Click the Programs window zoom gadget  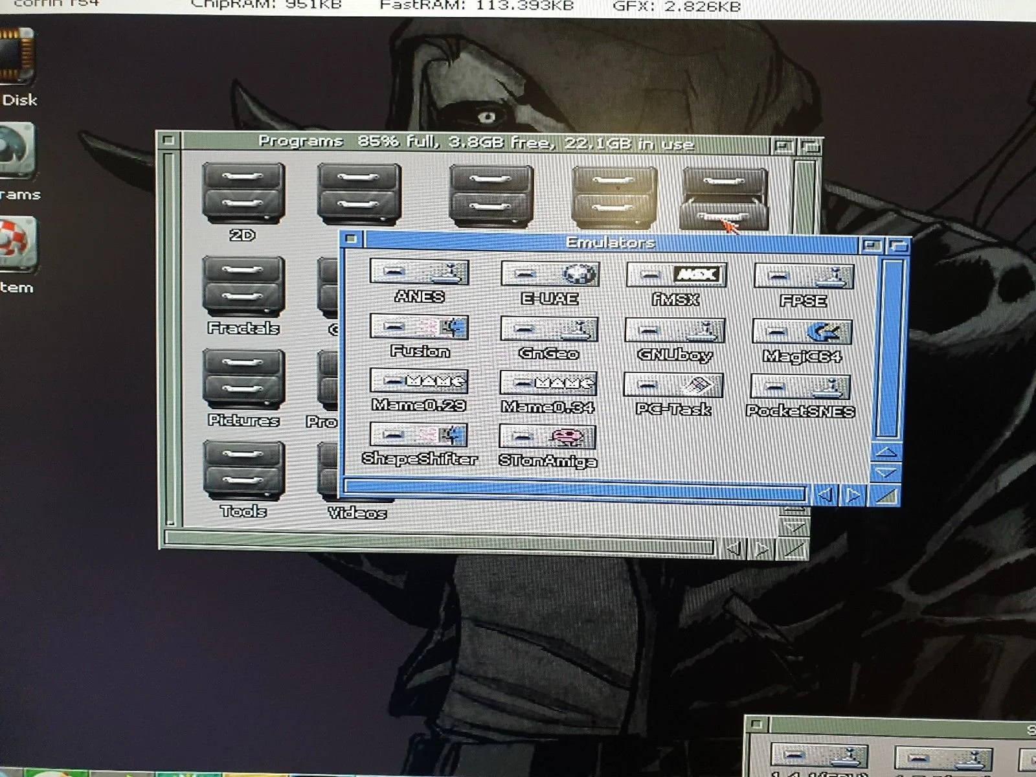[784, 147]
